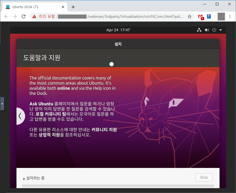Open the 로컬 커뮤니티 팀 link

point(51,114)
